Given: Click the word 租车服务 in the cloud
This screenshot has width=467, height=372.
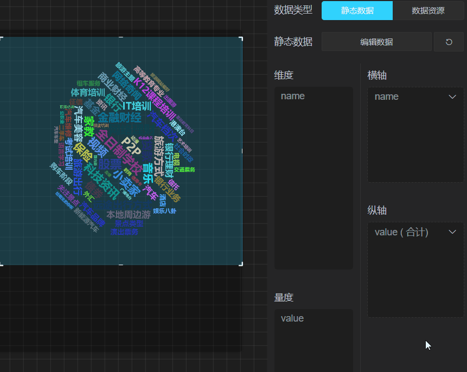Looking at the screenshot, I should coord(88,84).
